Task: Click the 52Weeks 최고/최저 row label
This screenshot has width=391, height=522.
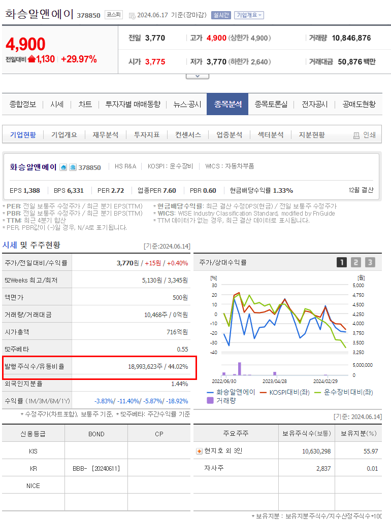Action: tap(31, 281)
